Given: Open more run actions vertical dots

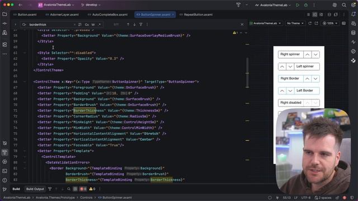Looking at the screenshot, I should 314,5.
